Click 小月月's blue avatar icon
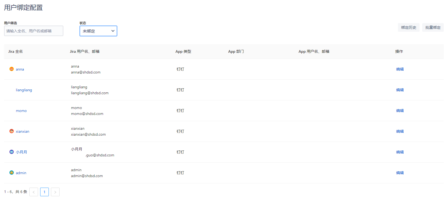 point(12,152)
